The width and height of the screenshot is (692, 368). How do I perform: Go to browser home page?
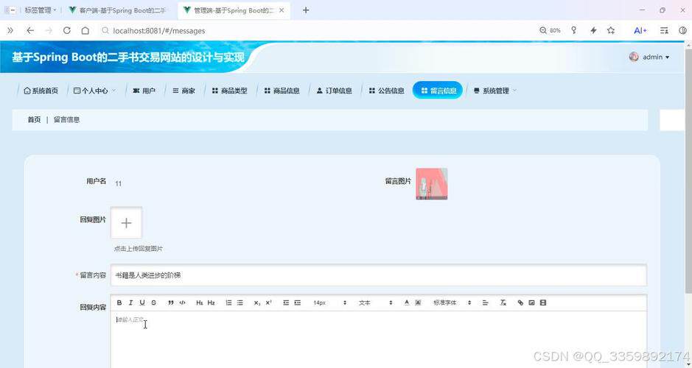(x=85, y=30)
